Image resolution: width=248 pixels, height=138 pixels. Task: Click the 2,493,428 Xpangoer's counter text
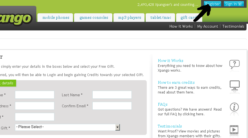(x=168, y=5)
